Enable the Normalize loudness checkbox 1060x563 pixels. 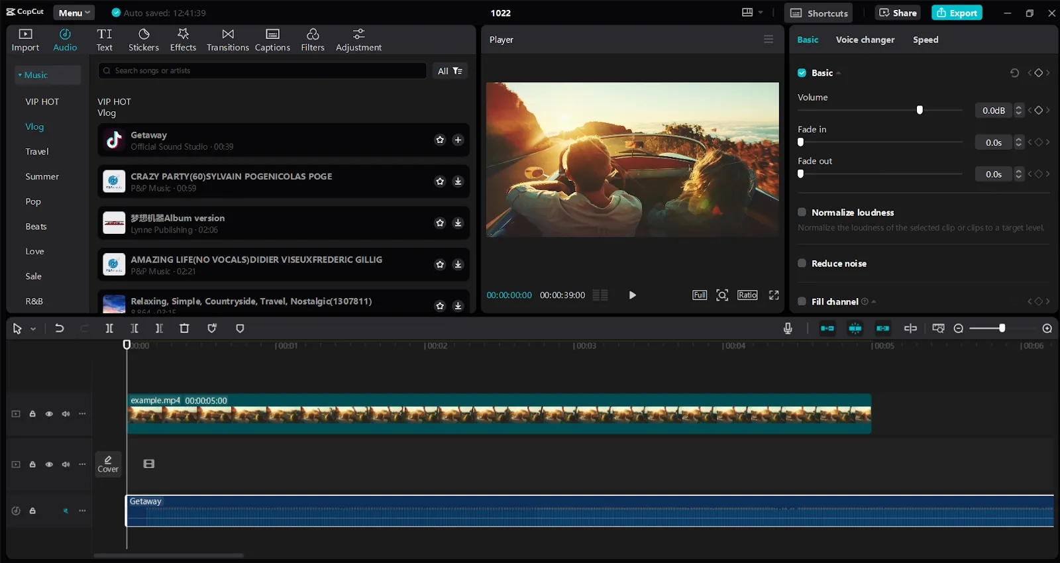point(802,213)
